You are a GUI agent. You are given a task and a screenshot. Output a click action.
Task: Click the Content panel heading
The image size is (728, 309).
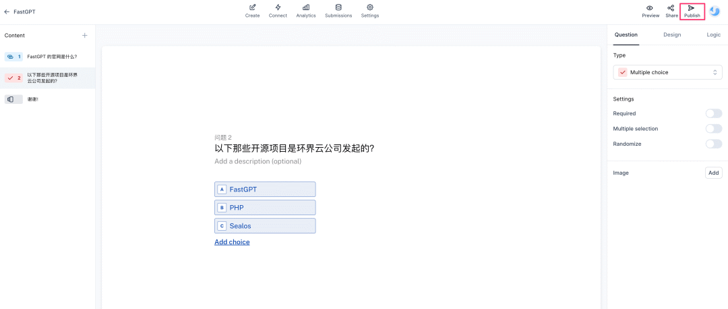tap(15, 35)
